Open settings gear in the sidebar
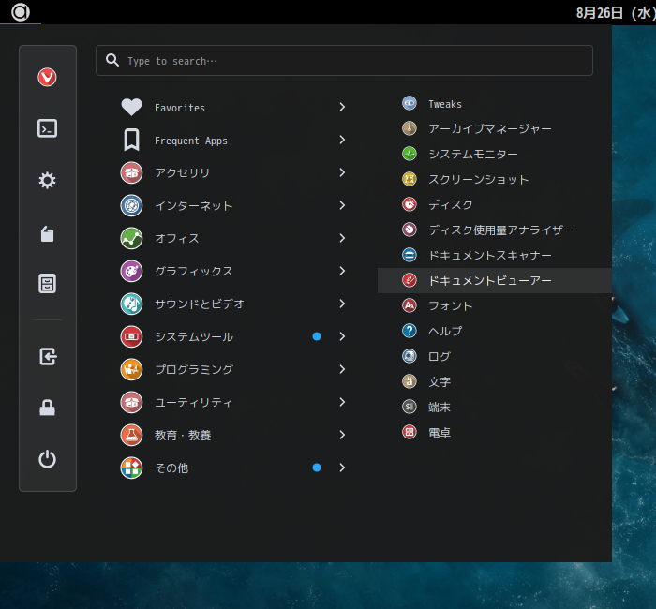656x609 pixels. 47,180
